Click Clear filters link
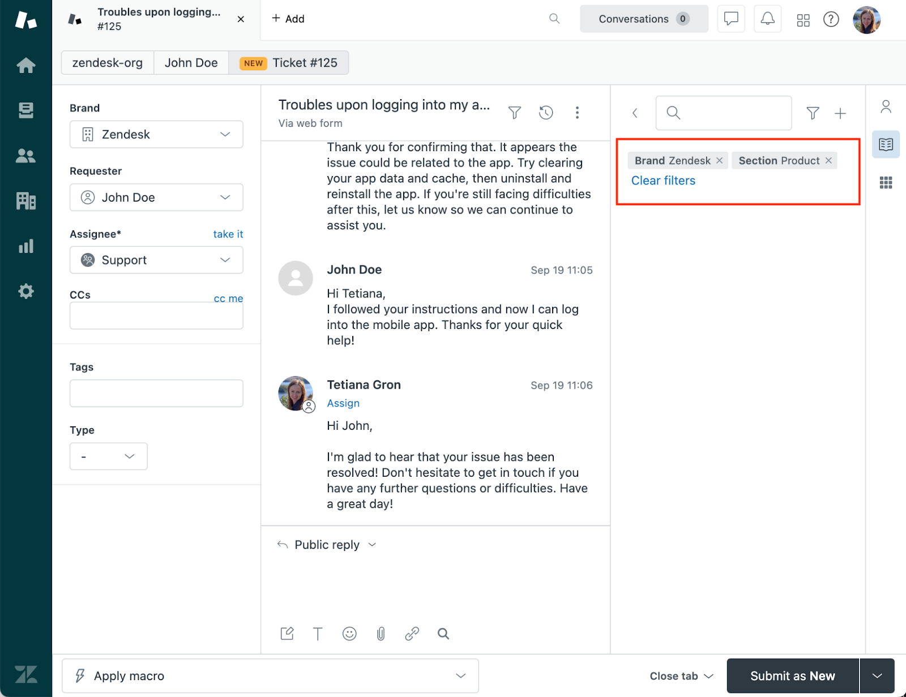The image size is (906, 697). 663,181
